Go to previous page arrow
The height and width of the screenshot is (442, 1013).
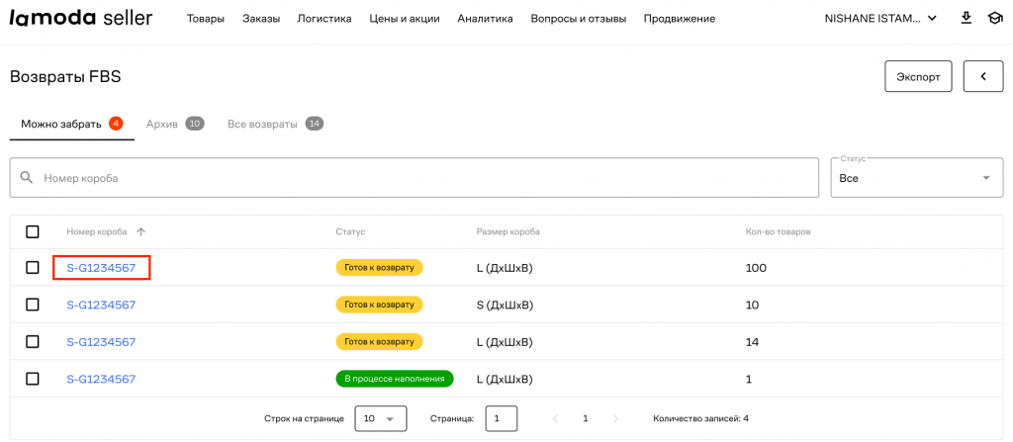tap(555, 418)
